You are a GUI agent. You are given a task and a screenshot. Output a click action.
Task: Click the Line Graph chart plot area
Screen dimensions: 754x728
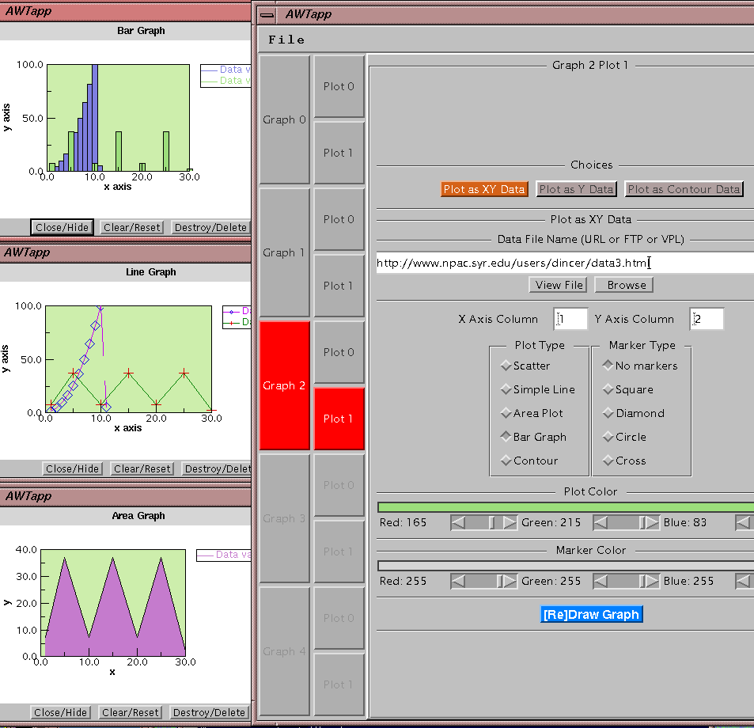[x=128, y=359]
